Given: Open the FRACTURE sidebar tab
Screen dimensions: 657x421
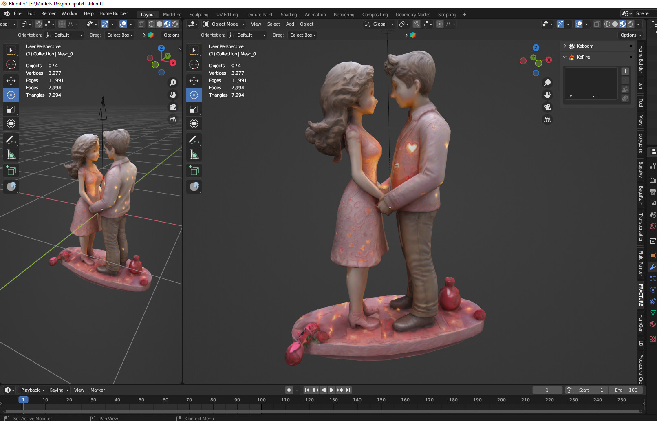Looking at the screenshot, I should tap(641, 295).
